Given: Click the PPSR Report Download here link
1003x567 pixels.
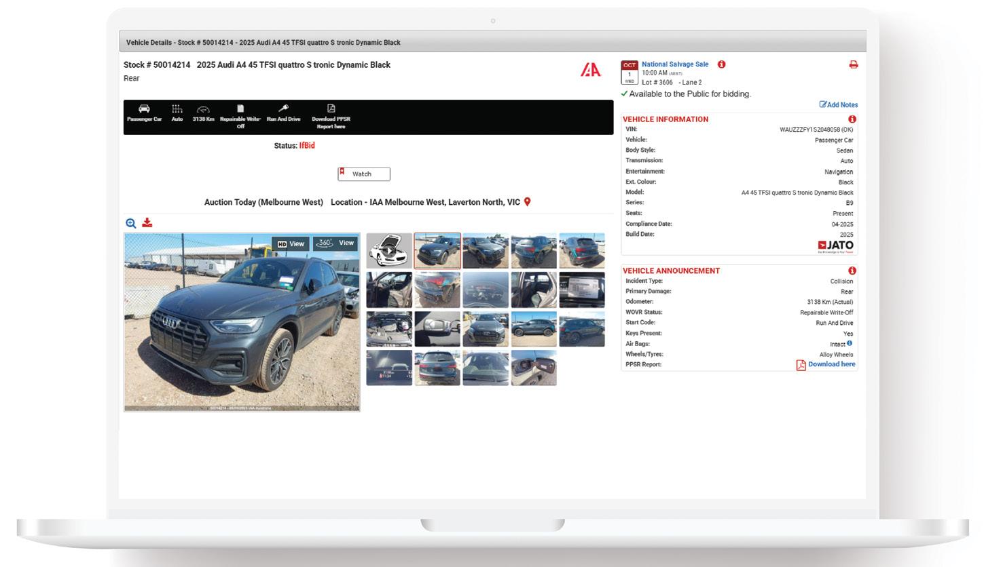Looking at the screenshot, I should click(x=832, y=364).
